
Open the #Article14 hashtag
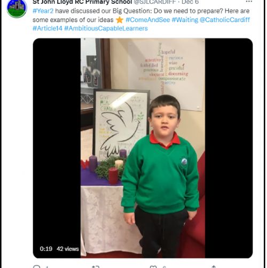[48, 28]
